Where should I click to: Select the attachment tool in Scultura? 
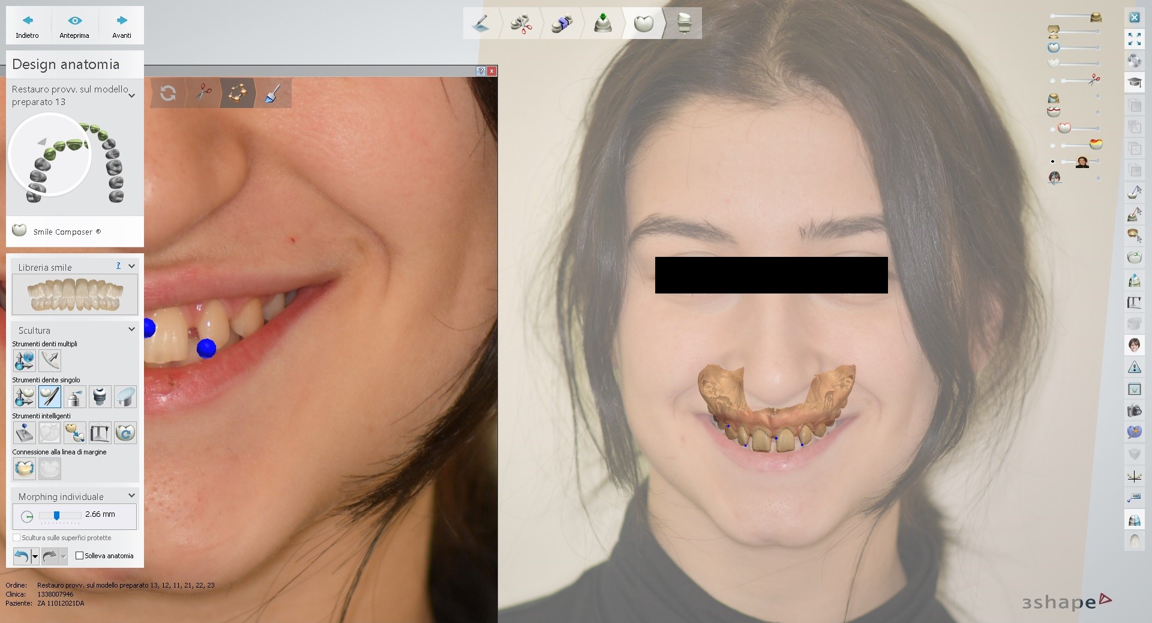point(100,397)
